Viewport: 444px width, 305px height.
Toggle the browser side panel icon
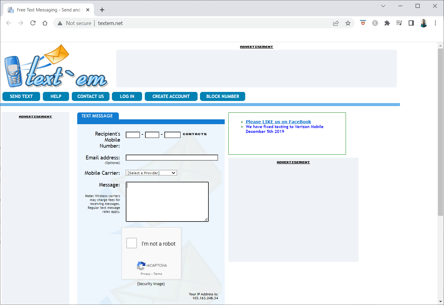point(411,23)
